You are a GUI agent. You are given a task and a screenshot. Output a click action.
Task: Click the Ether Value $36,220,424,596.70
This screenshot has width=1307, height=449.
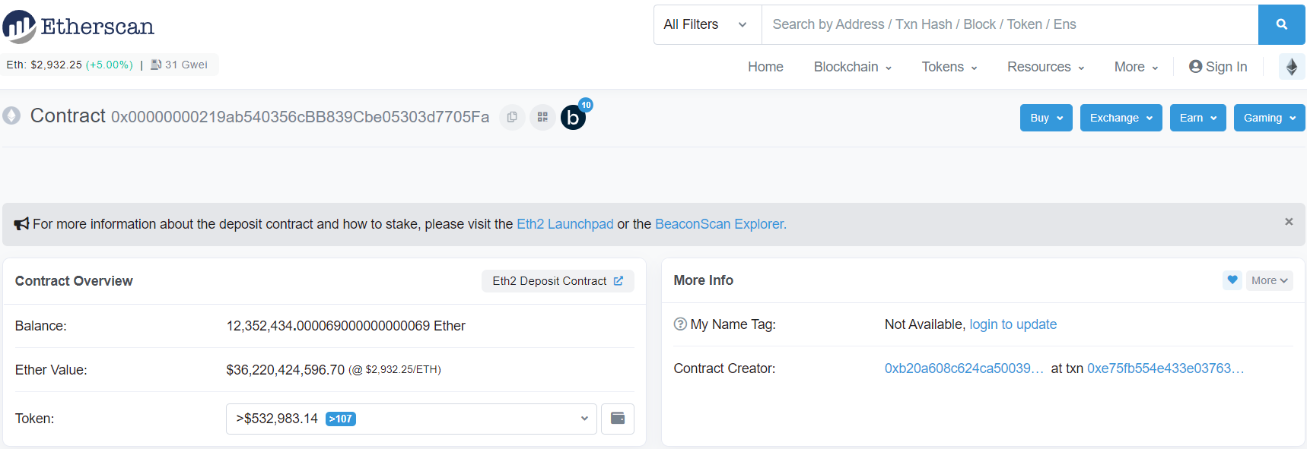pyautogui.click(x=285, y=370)
